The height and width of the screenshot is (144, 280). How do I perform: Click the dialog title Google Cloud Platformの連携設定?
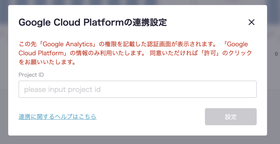pyautogui.click(x=92, y=22)
